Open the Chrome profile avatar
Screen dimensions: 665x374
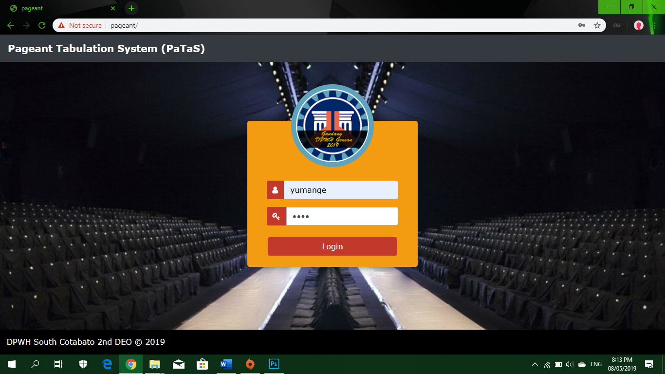tap(639, 25)
